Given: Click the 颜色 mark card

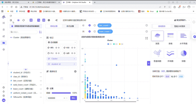Looking at the screenshot, I should point(54,48).
